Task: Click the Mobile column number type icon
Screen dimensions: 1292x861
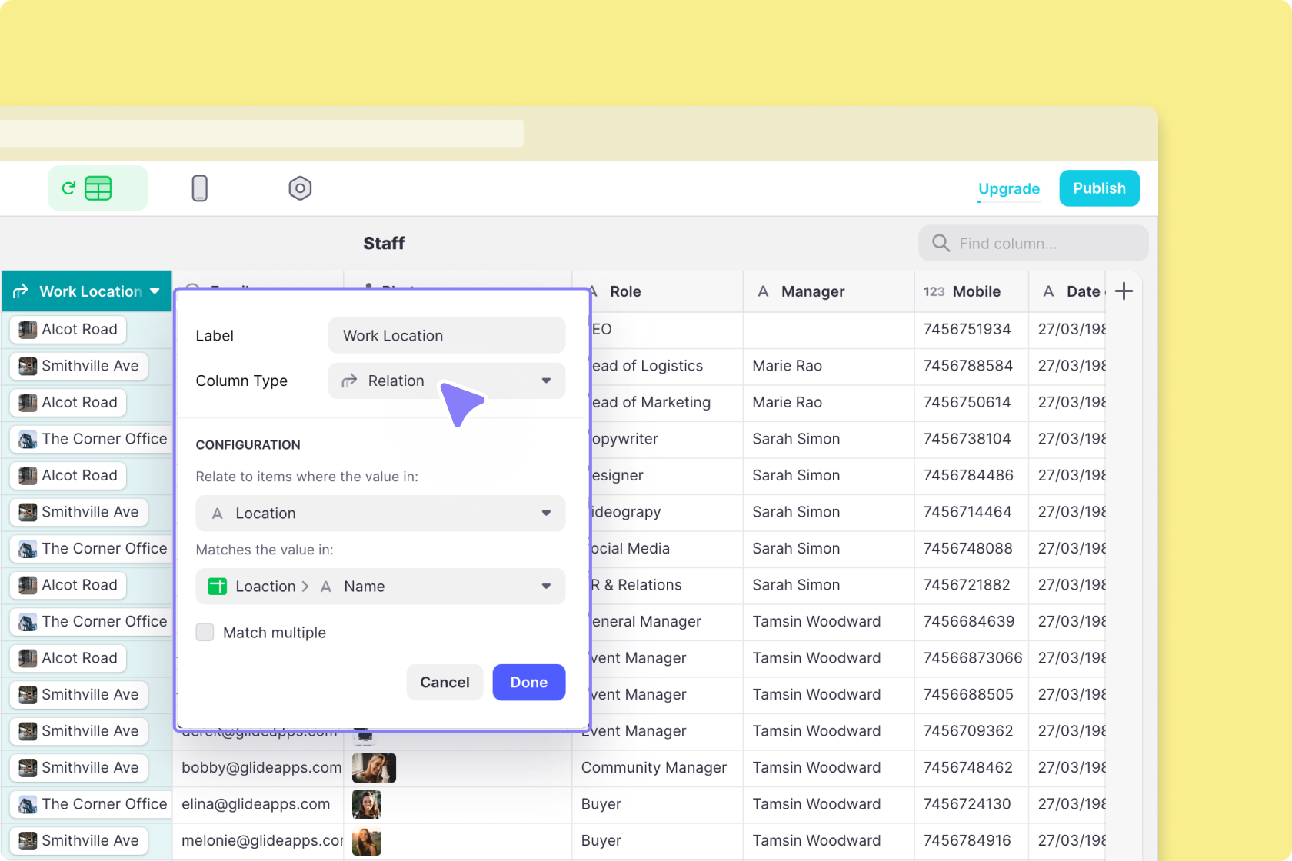Action: tap(934, 291)
